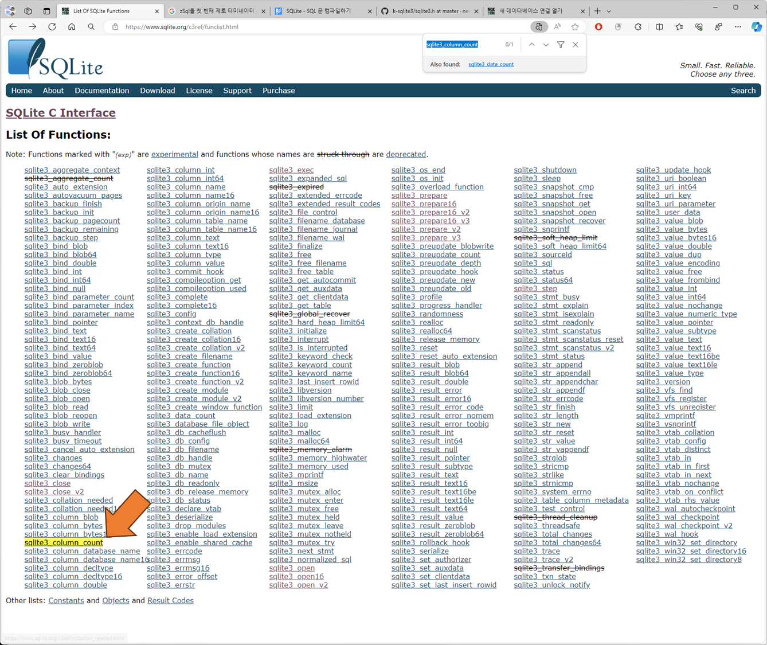Click the also-found suggestion sqlite3_data_count
Image resolution: width=767 pixels, height=645 pixels.
(x=491, y=64)
